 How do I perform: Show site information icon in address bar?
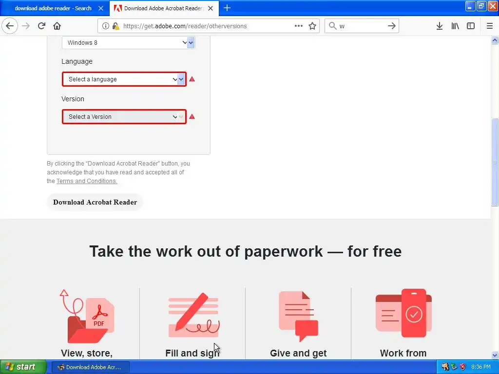105,26
